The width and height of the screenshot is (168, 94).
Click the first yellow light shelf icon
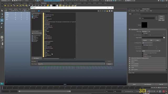[5, 5]
